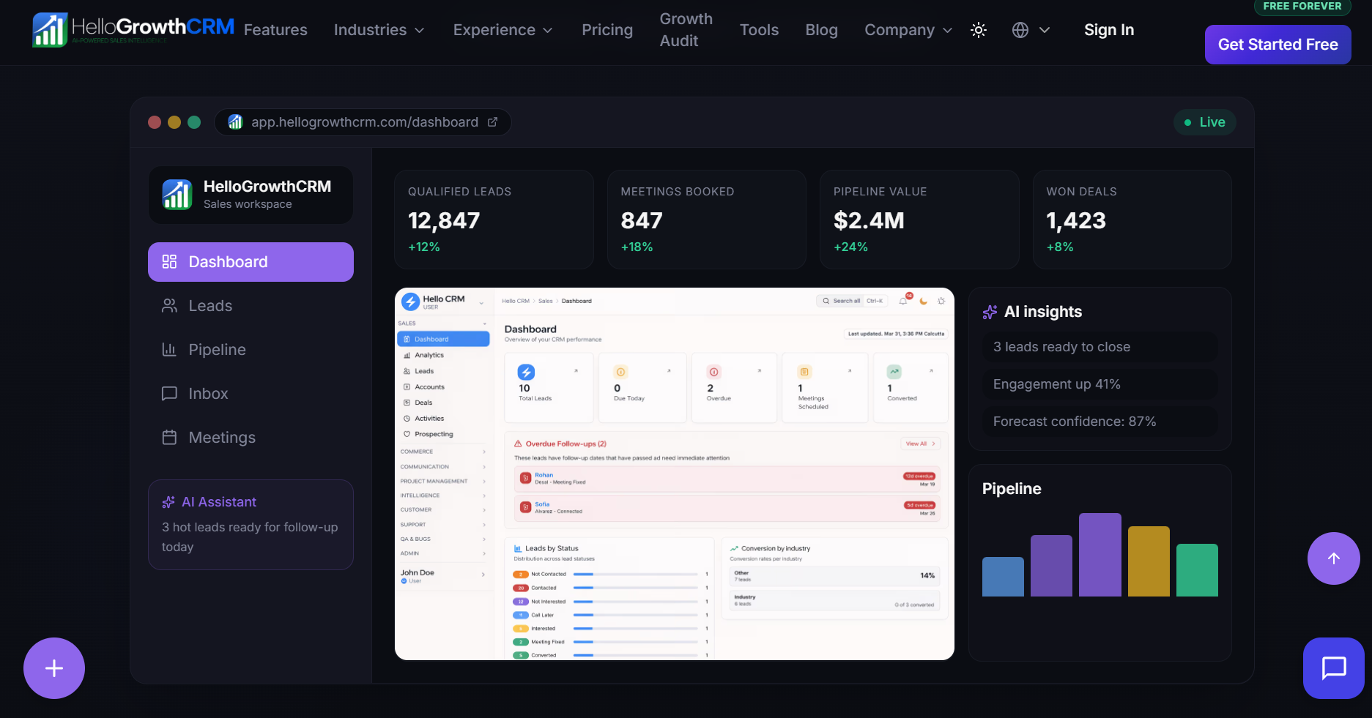Viewport: 1372px width, 718px height.
Task: Click the purple plus floating button
Action: click(x=54, y=668)
